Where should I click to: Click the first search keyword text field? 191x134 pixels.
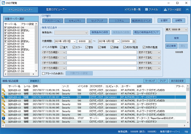pyautogui.click(x=102, y=52)
